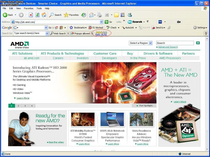This screenshot has height=157, width=210.
Task: Run the Check spelling tool
Action: pos(112,28)
